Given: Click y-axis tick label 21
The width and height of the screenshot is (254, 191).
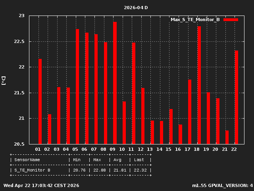Looking at the screenshot, I should (21, 118).
